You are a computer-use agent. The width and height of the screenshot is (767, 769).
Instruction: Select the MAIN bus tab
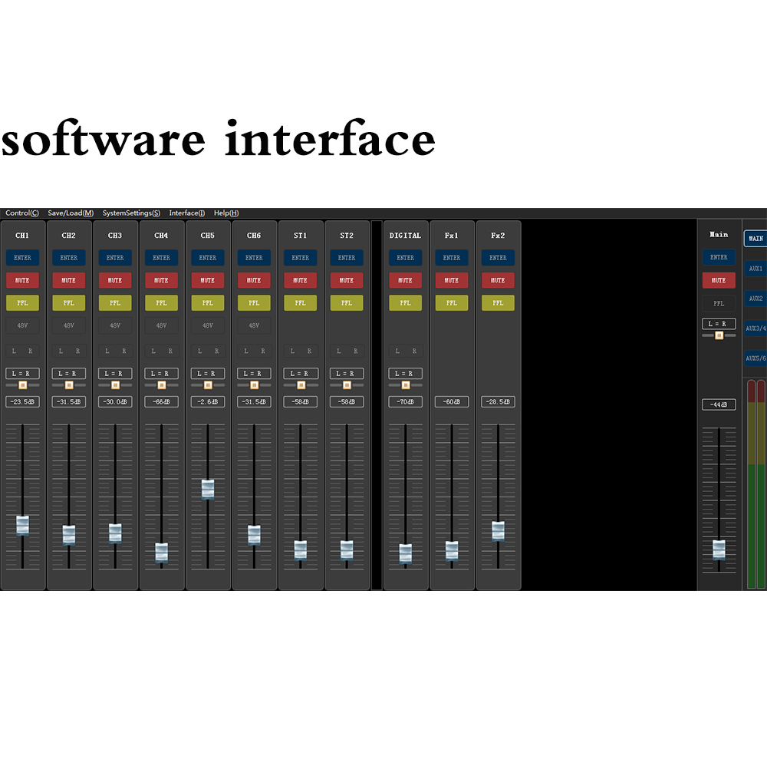click(x=755, y=239)
